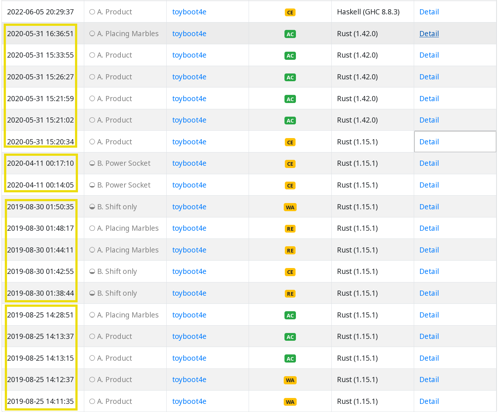Open toyboot4e profile in the 2019-08-25 14:28:51 row
The image size is (498, 412).
[x=189, y=315]
